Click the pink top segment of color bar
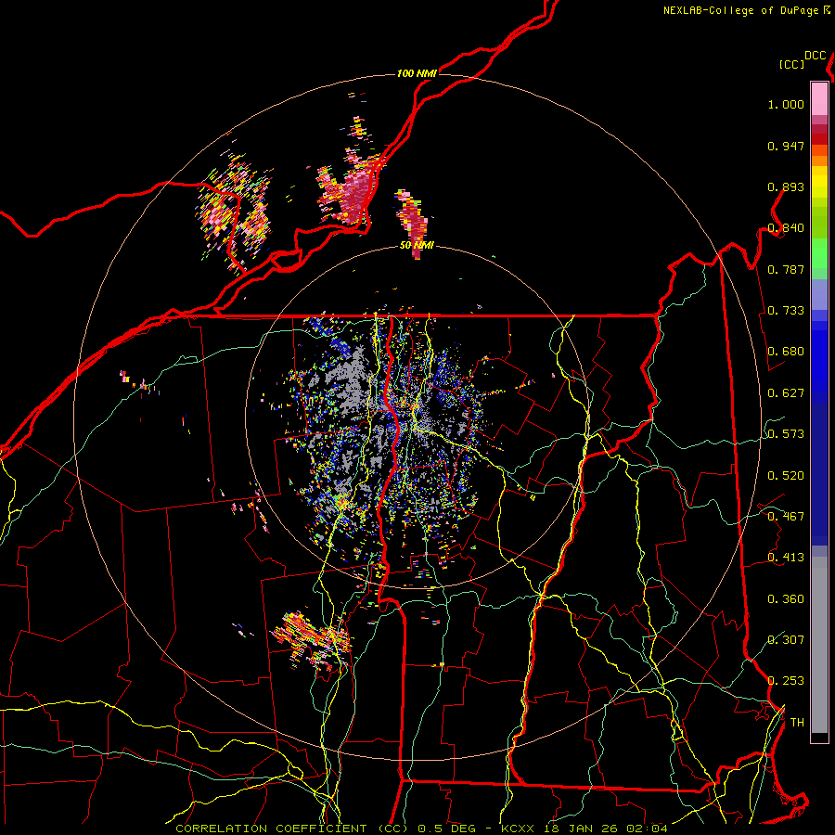 (x=819, y=98)
